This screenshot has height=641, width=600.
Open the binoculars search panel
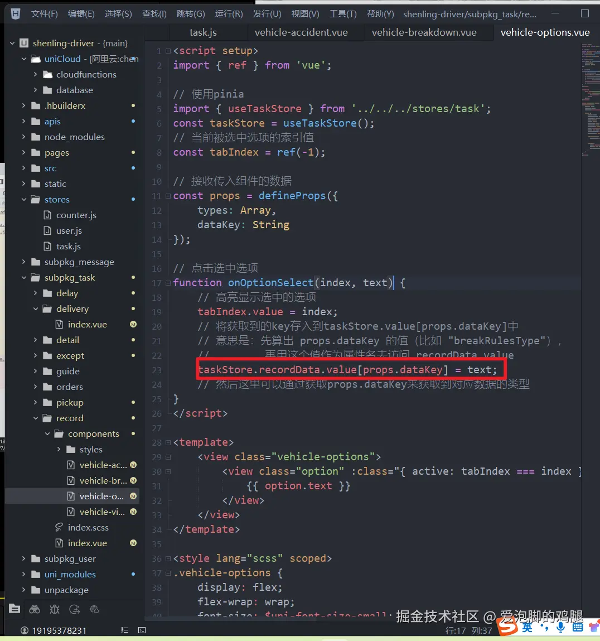click(x=35, y=609)
